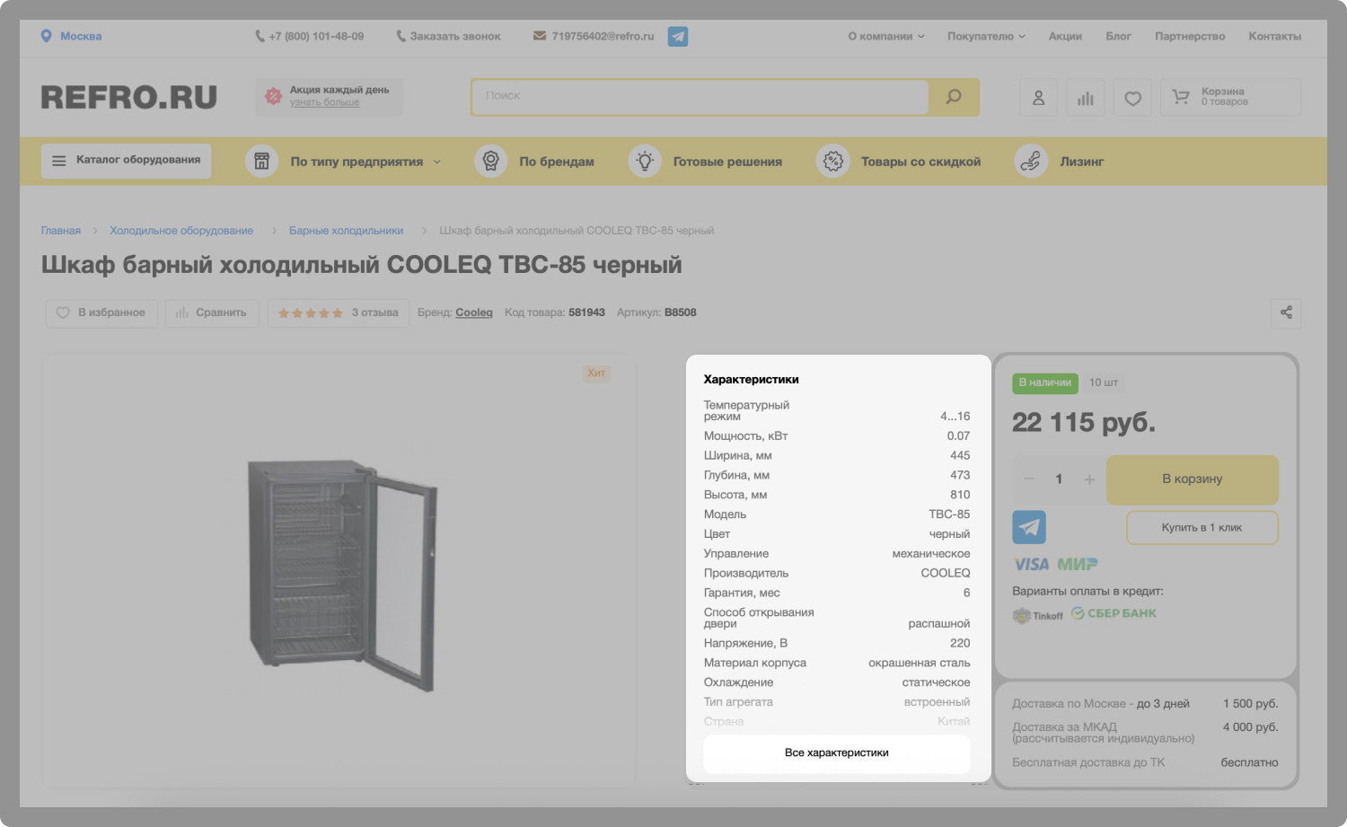Click the product refrigerator image
1347x827 pixels.
[x=343, y=576]
